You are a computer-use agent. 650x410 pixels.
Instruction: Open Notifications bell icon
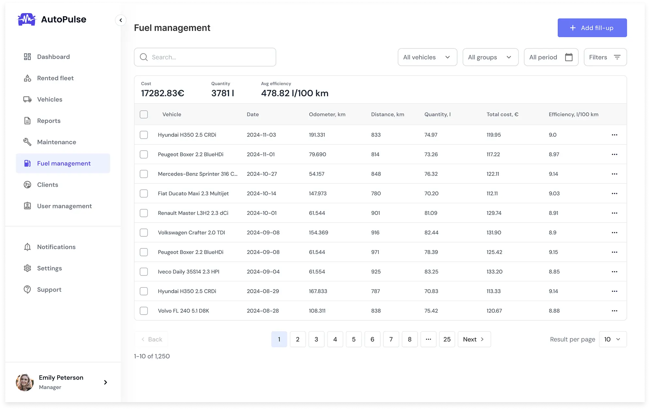[x=27, y=247]
